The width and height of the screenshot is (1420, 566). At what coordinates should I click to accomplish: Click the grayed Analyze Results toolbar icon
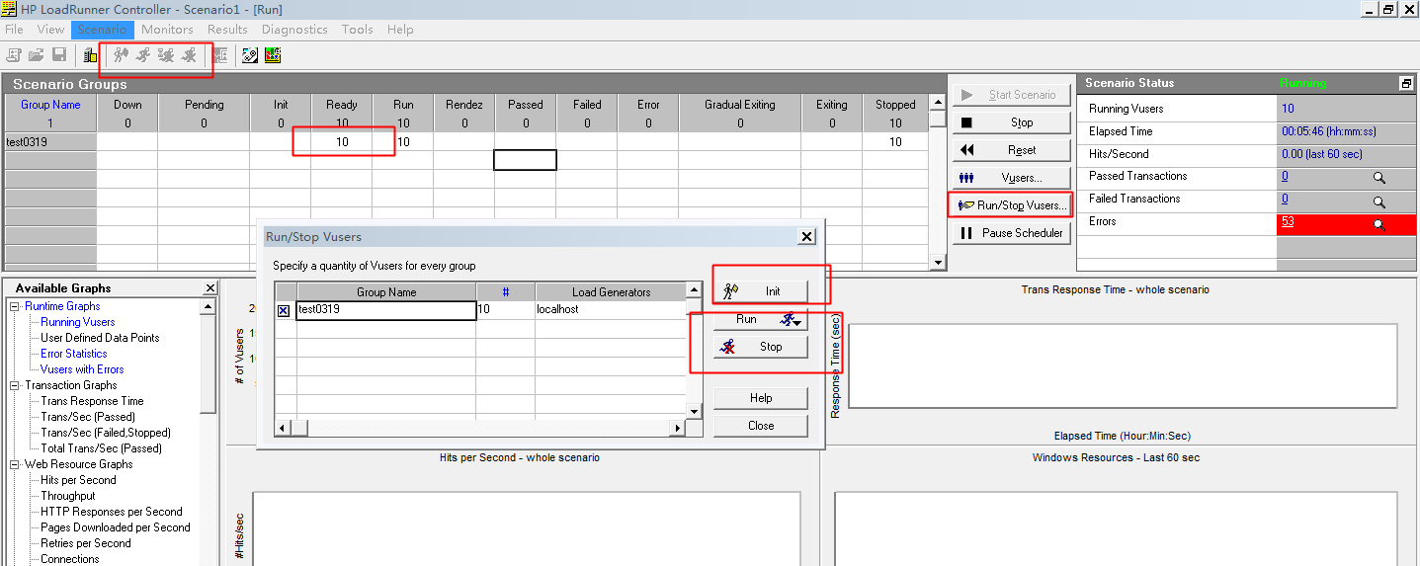[x=219, y=55]
